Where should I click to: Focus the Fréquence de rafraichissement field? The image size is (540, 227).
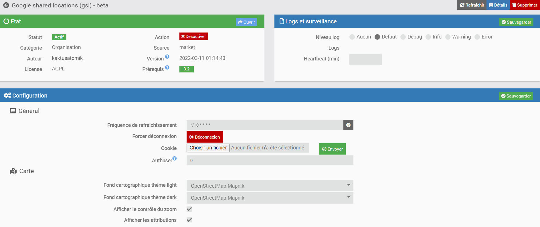click(265, 125)
